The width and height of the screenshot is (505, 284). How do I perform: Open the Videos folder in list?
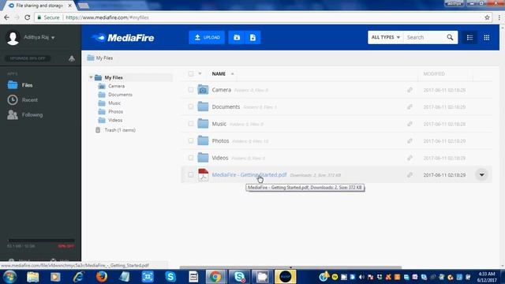(x=220, y=158)
